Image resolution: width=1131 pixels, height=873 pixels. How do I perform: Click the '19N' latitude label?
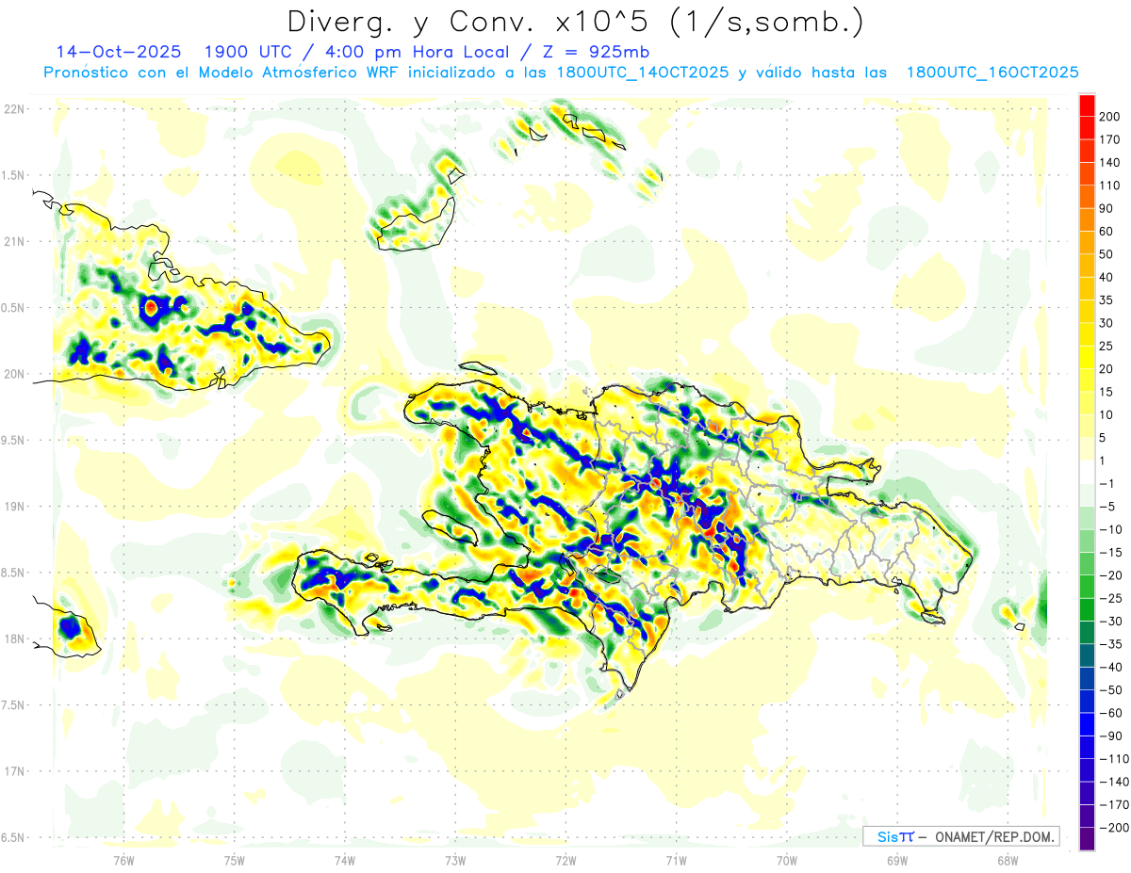(x=13, y=507)
